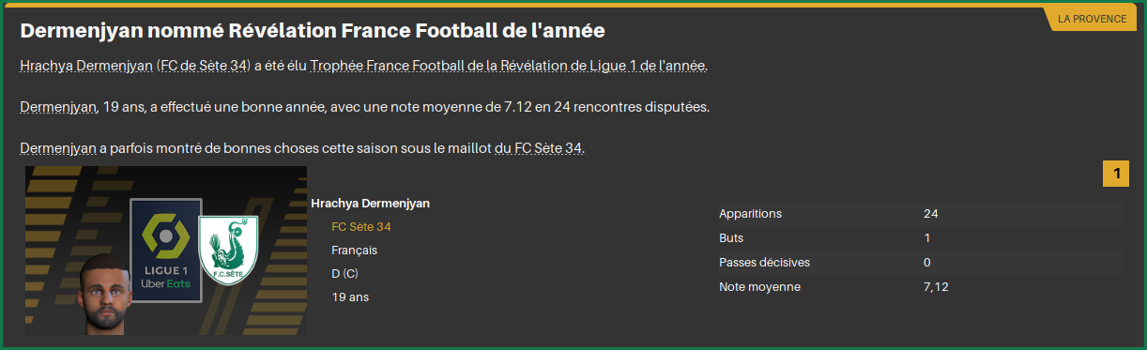Open Hrachya Dermenjyan link in first paragraph
1147x350 pixels.
[86, 66]
